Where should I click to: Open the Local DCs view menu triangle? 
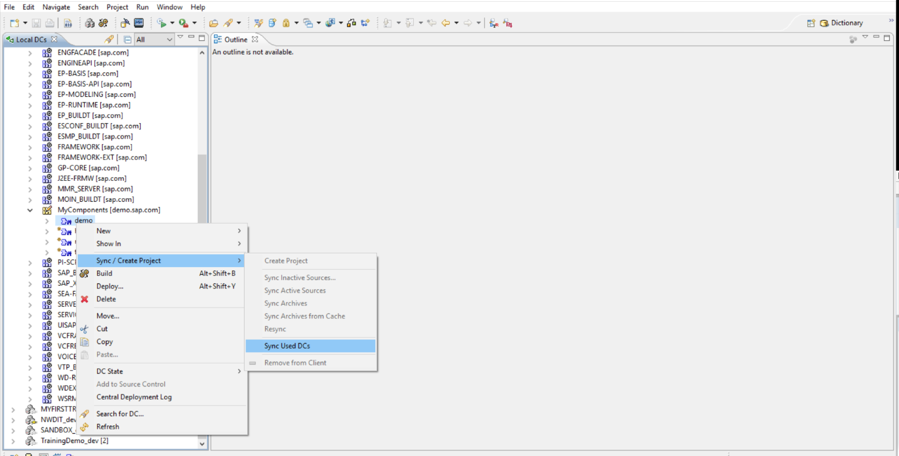180,38
